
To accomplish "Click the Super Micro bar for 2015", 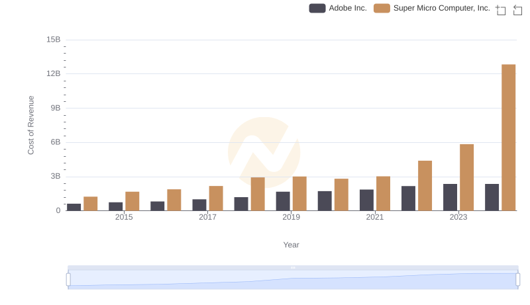I will tap(132, 201).
